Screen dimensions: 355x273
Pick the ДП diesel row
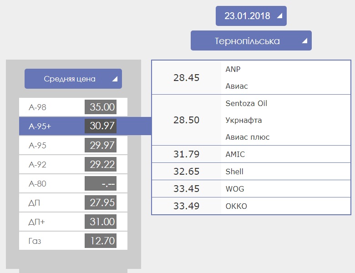tap(73, 202)
